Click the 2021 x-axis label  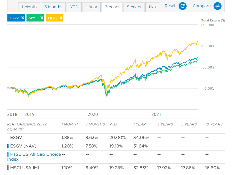156,114
